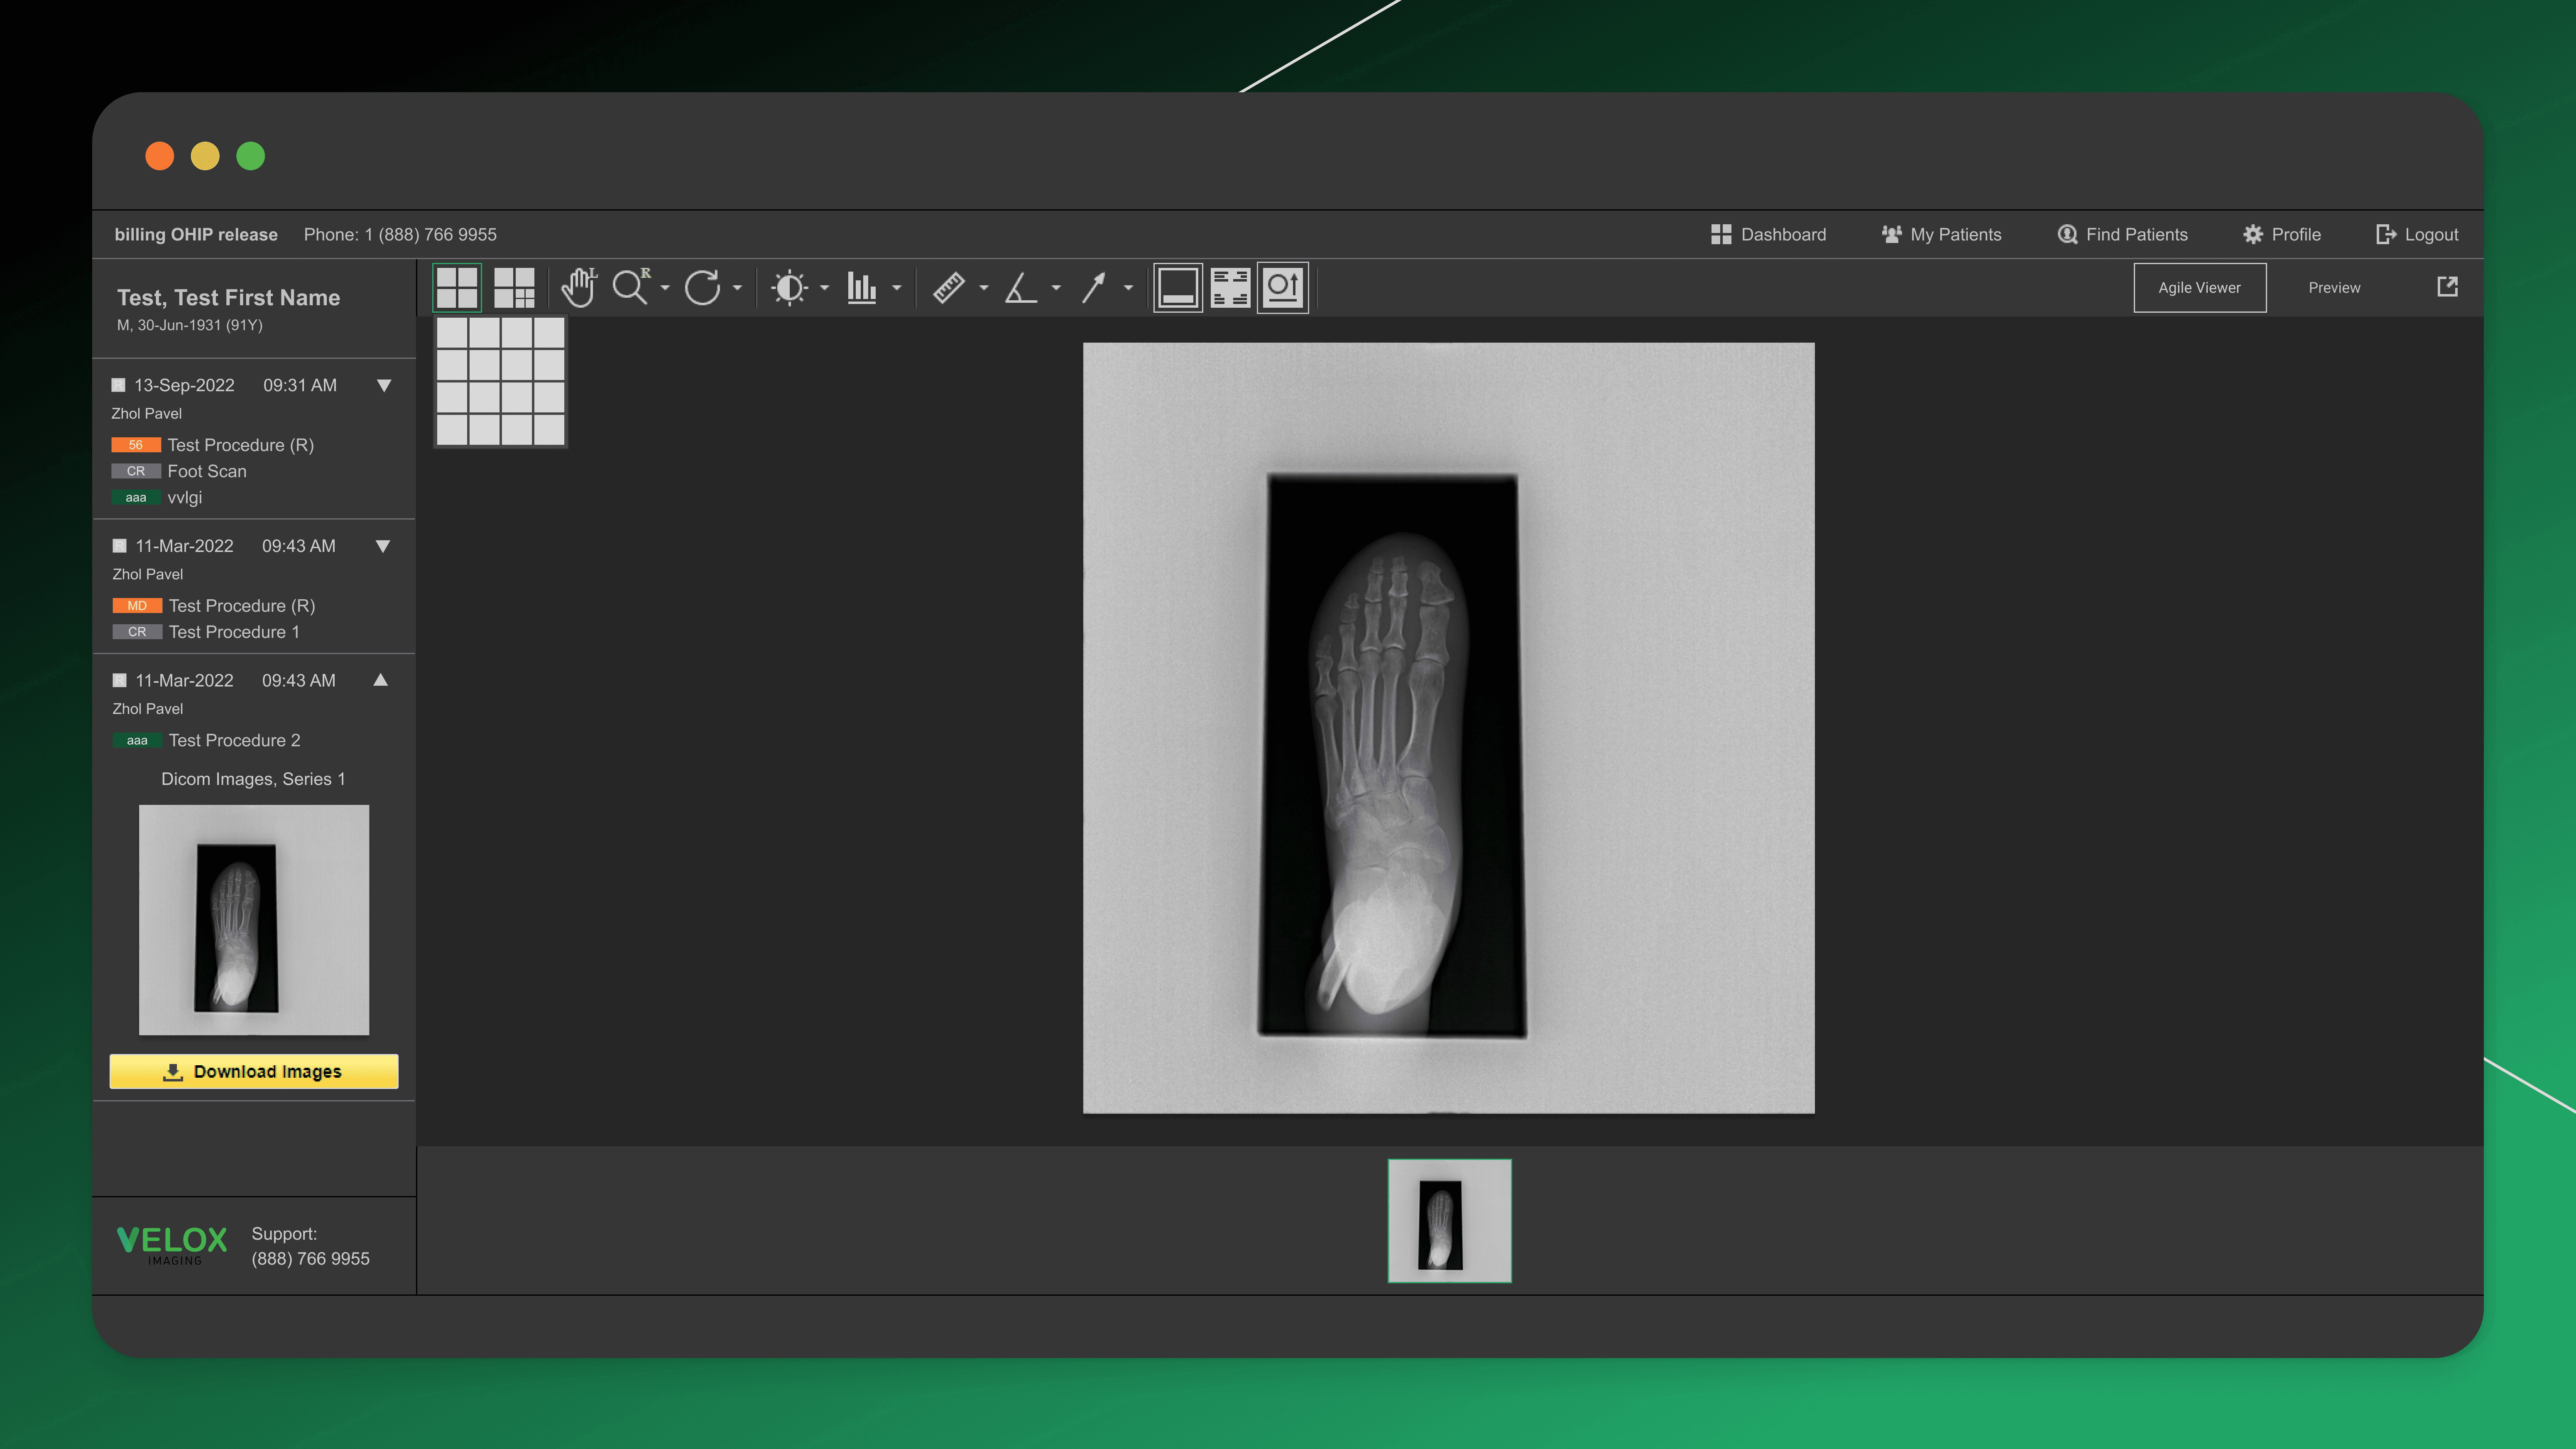Viewport: 2576px width, 1449px height.
Task: Tick the 13-Sep-2022 study checkbox
Action: 118,385
